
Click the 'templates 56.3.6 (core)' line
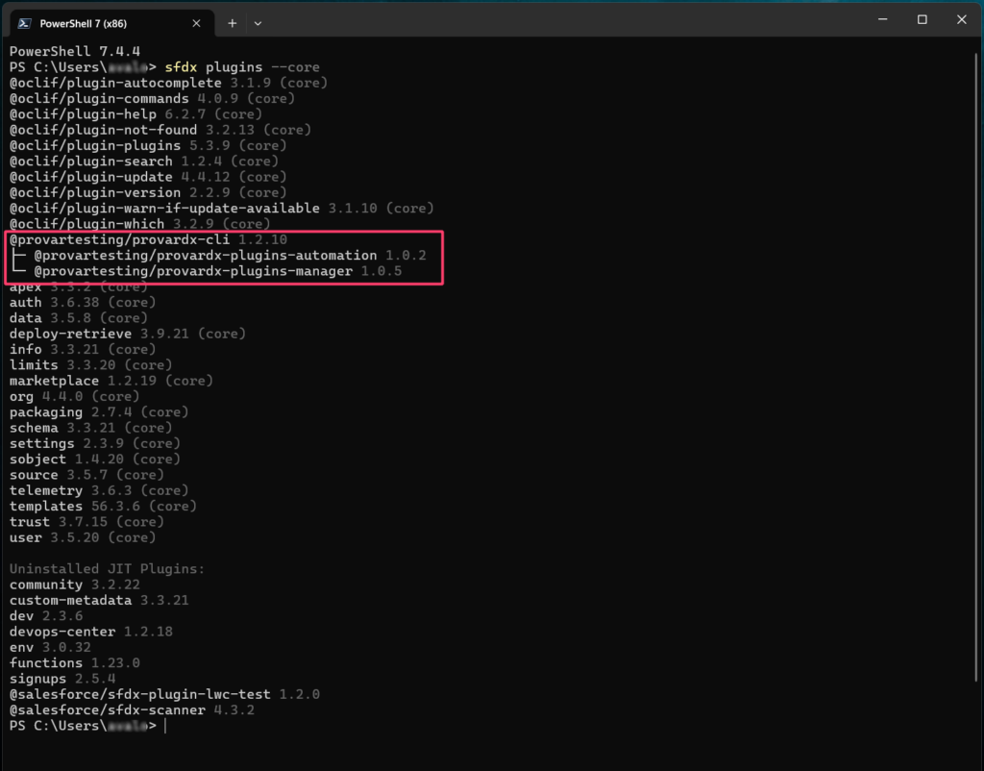pos(103,507)
